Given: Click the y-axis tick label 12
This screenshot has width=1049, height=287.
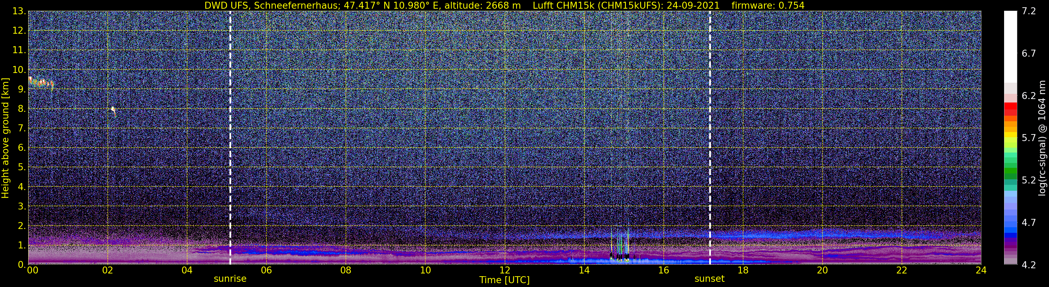Looking at the screenshot, I should click(x=19, y=31).
